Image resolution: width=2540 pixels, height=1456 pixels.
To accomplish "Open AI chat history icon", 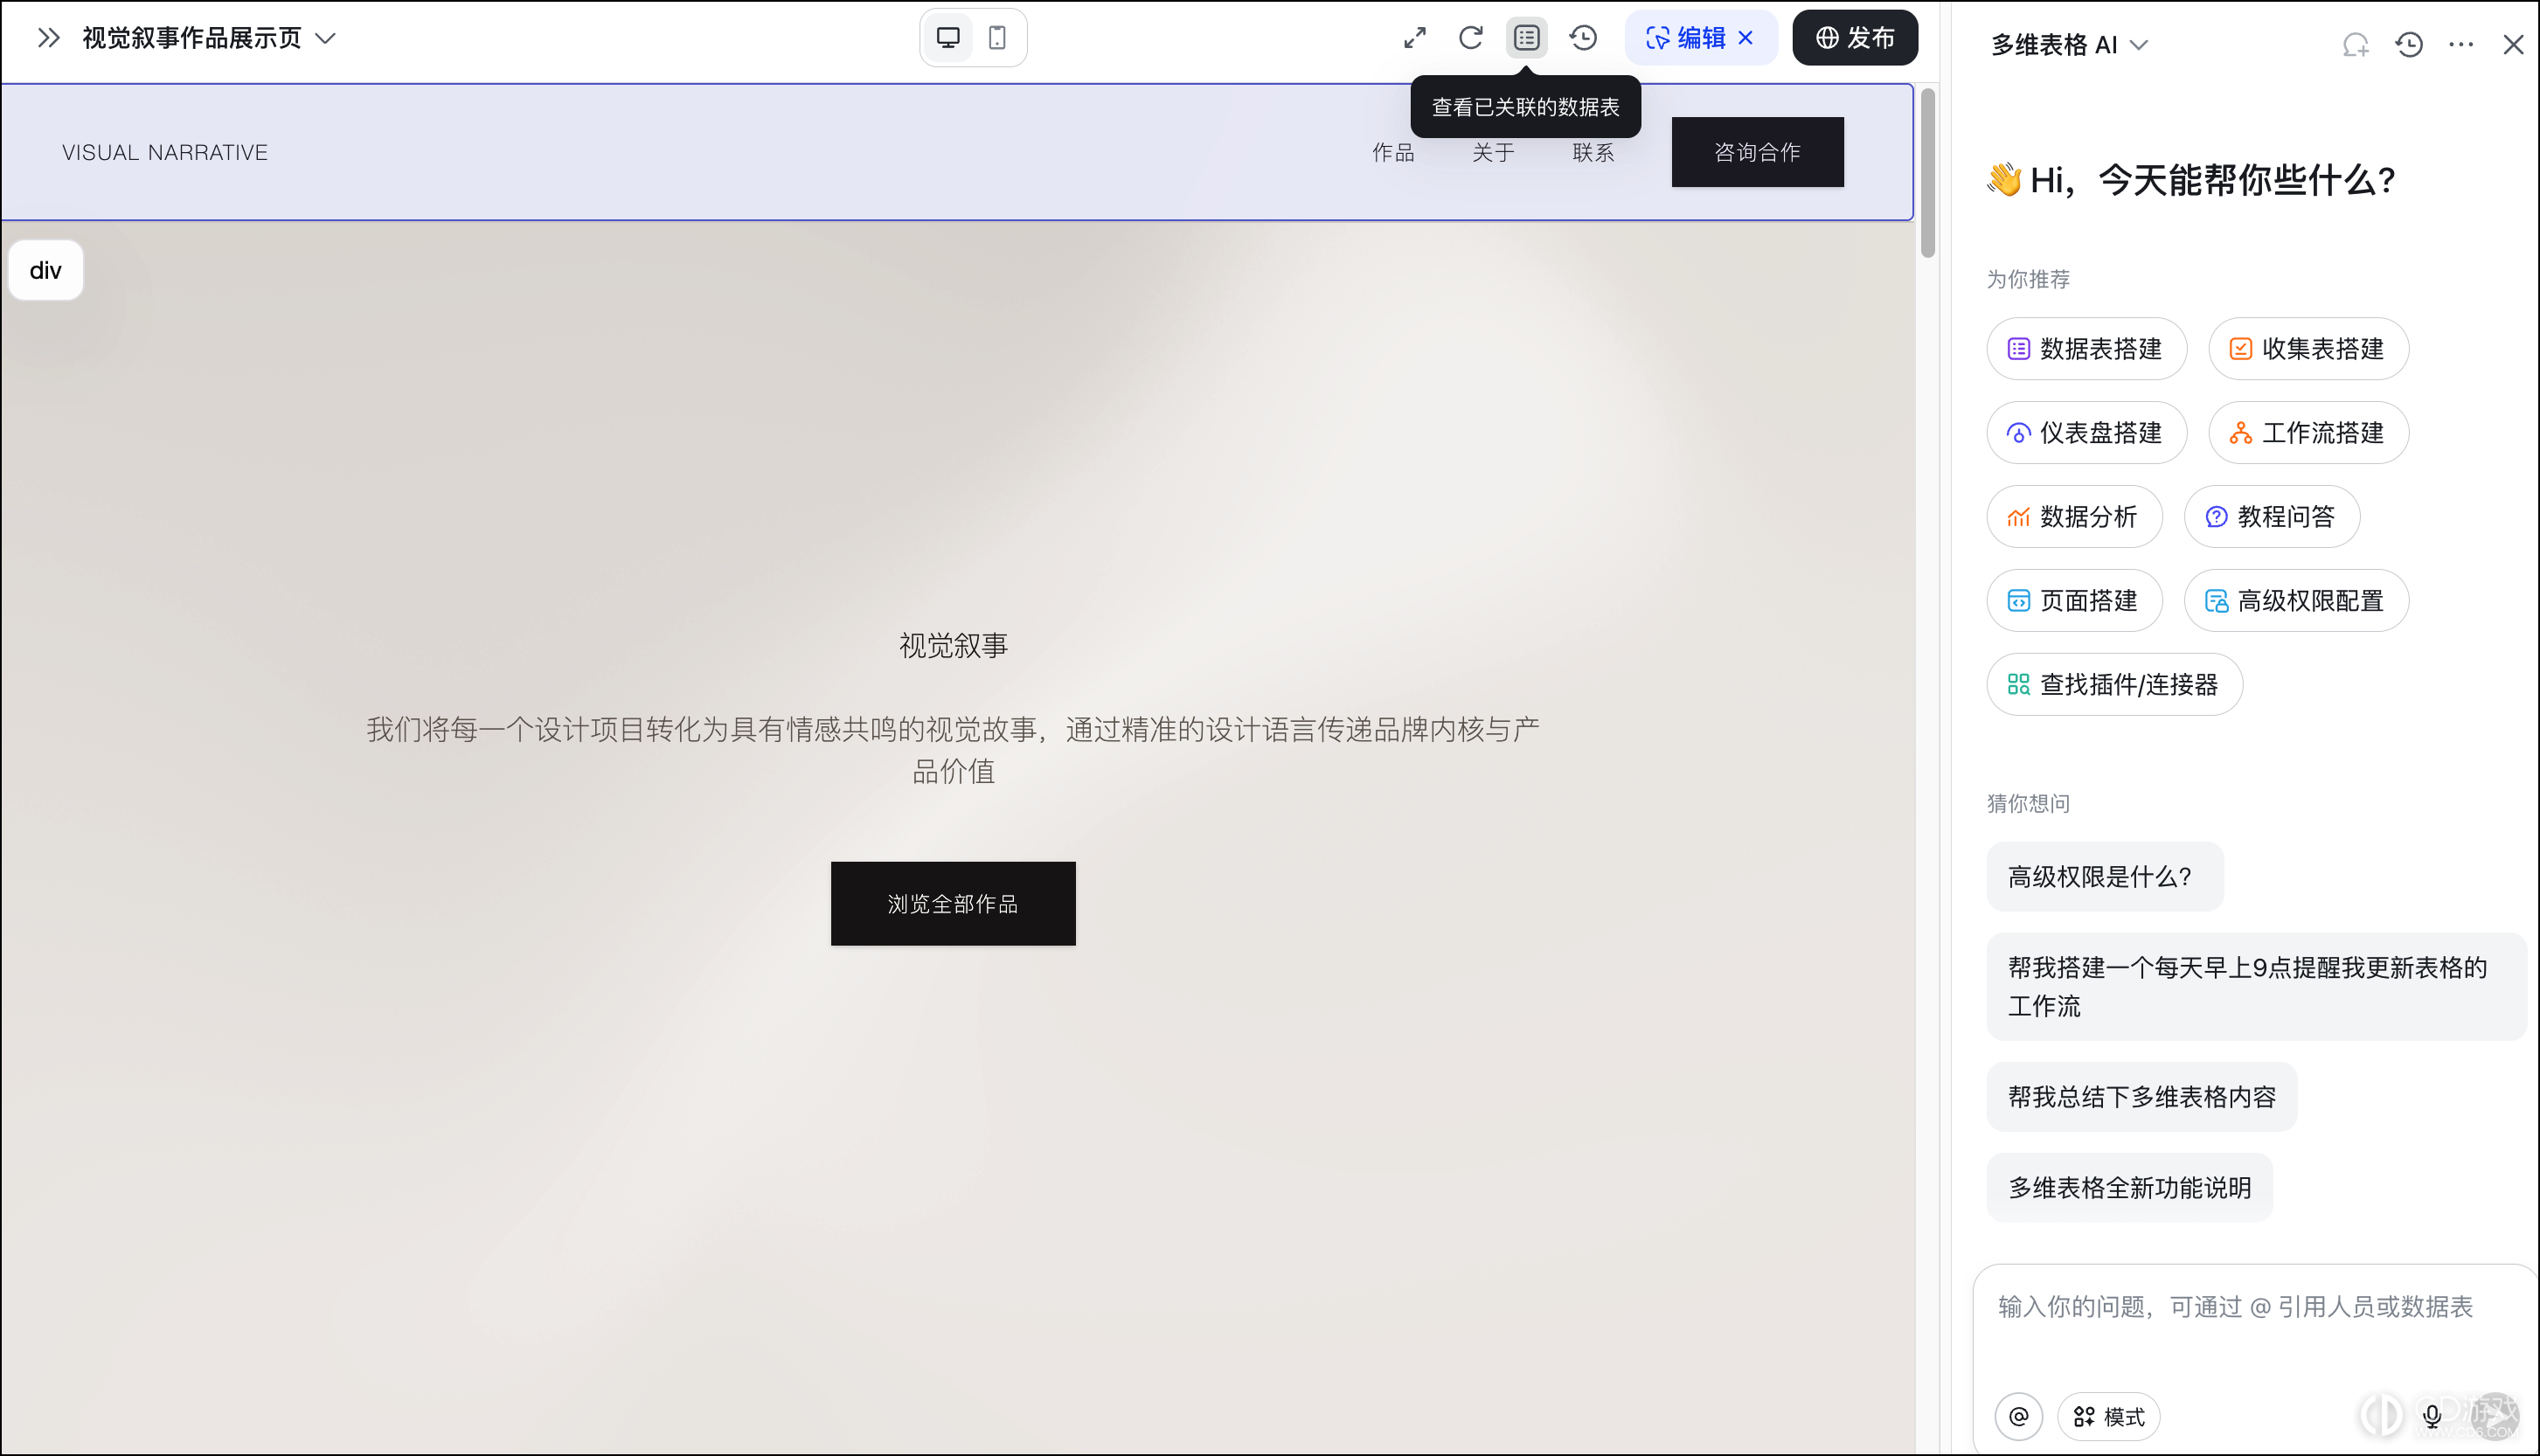I will pos(2409,45).
